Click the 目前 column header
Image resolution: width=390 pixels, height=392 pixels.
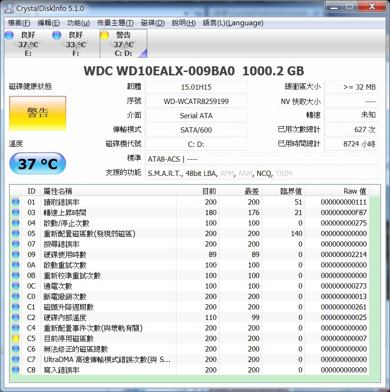click(x=197, y=191)
